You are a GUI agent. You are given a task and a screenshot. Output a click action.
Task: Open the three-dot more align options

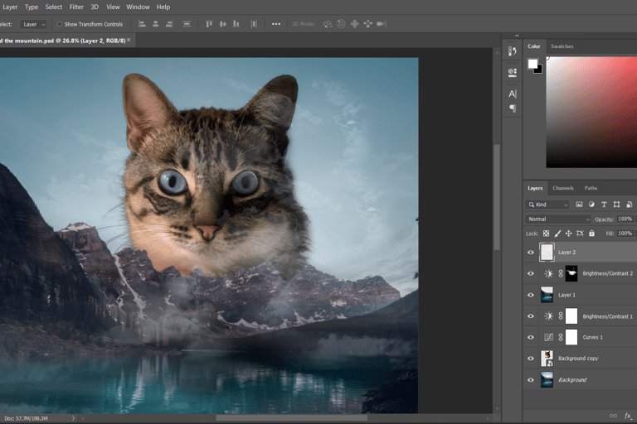pyautogui.click(x=276, y=24)
